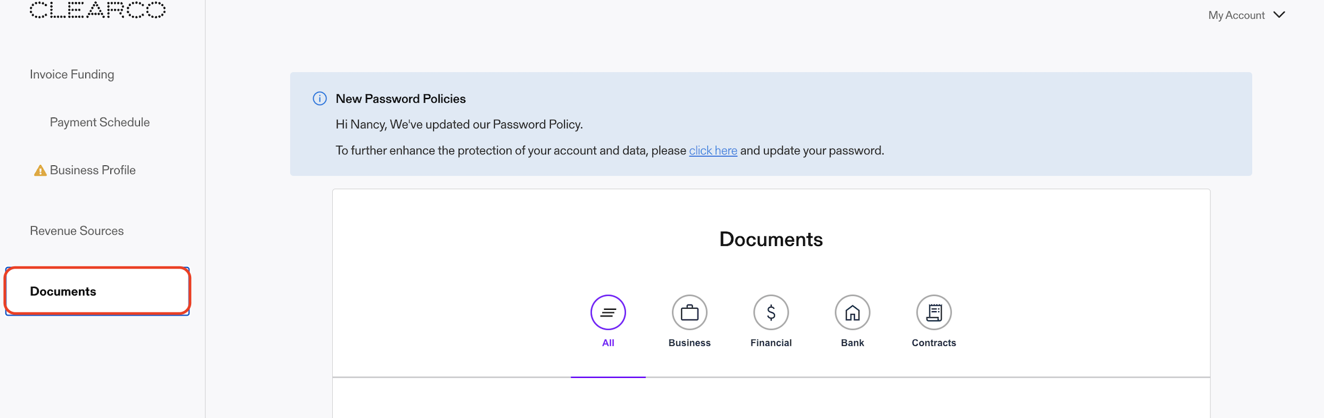Switch to the Financial tab label

point(771,343)
